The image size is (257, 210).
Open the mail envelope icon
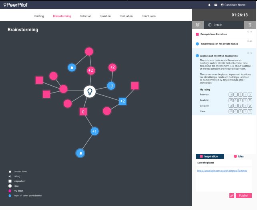pyautogui.click(x=216, y=5)
